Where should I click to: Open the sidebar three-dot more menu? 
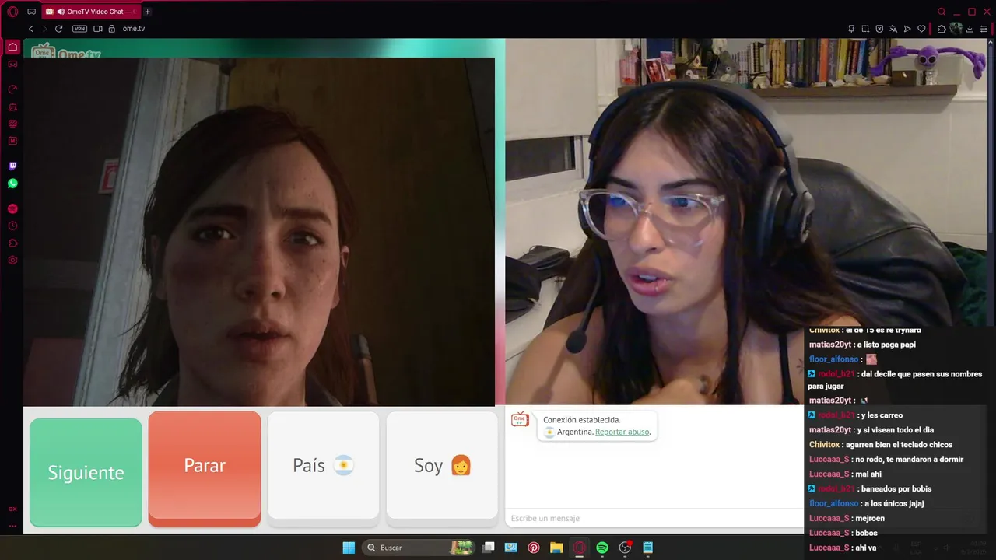coord(12,526)
